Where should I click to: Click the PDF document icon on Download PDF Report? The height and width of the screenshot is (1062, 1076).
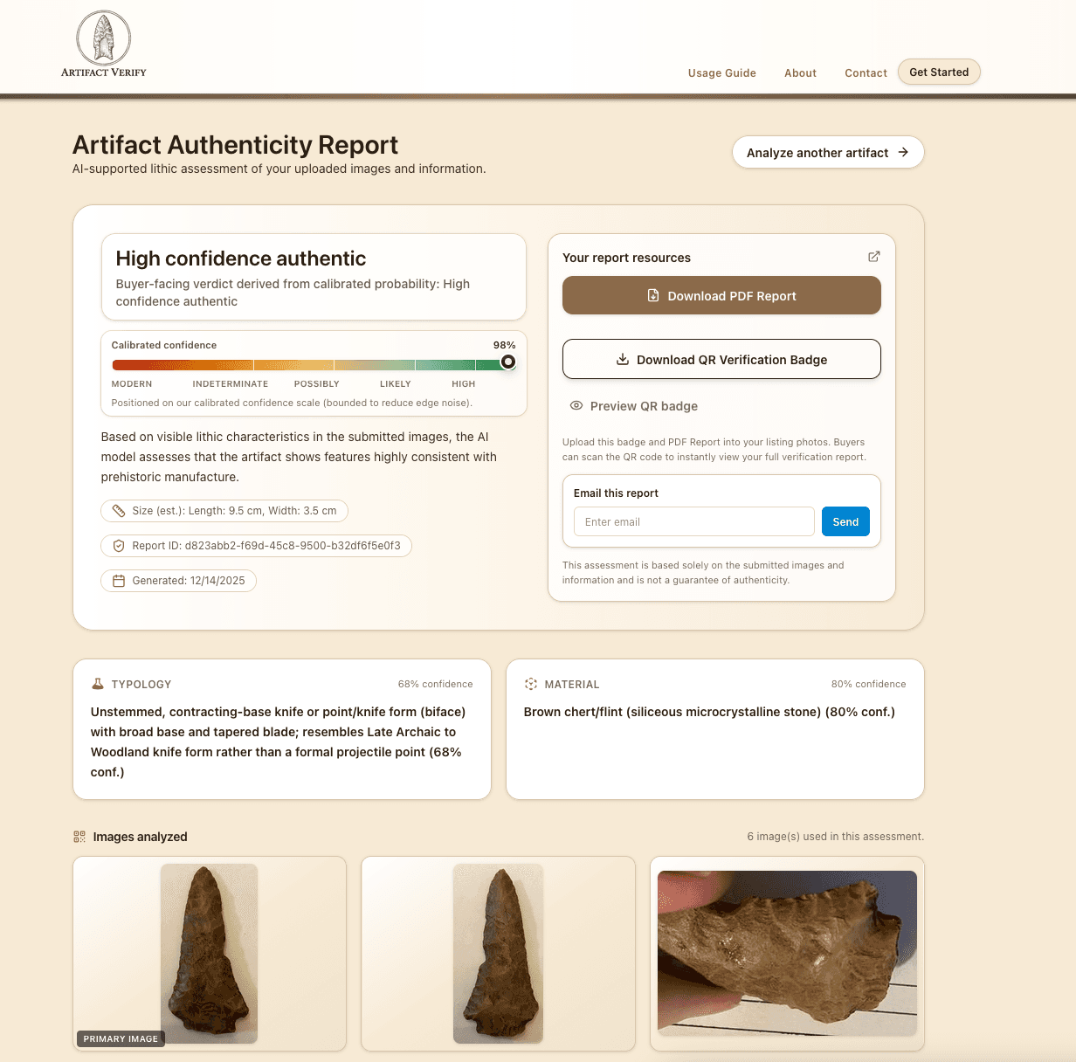(653, 295)
